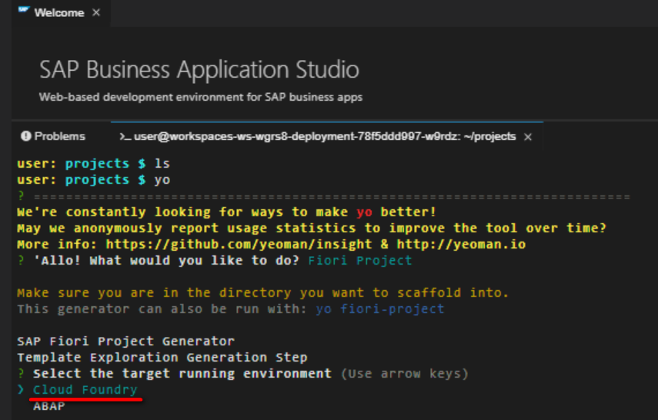Click 'Select the target running environment' prompt
The width and height of the screenshot is (658, 420).
tap(182, 373)
